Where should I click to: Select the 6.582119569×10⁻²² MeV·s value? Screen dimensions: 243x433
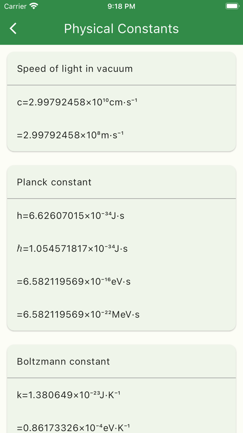78,315
